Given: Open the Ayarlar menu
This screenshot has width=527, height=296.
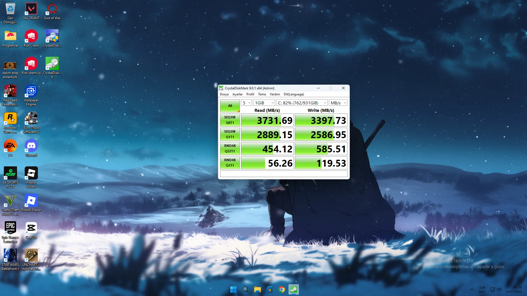Looking at the screenshot, I should coord(237,94).
